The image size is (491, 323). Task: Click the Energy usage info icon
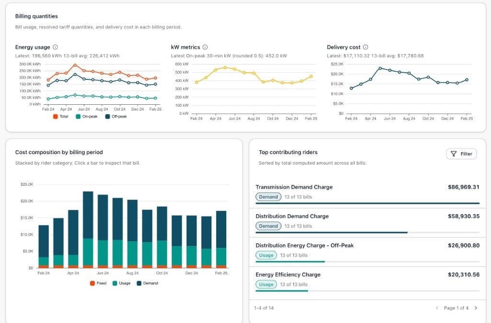55,47
